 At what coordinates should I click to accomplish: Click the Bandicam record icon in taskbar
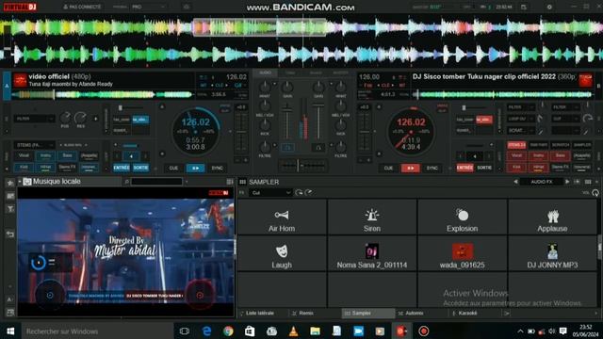pyautogui.click(x=423, y=331)
